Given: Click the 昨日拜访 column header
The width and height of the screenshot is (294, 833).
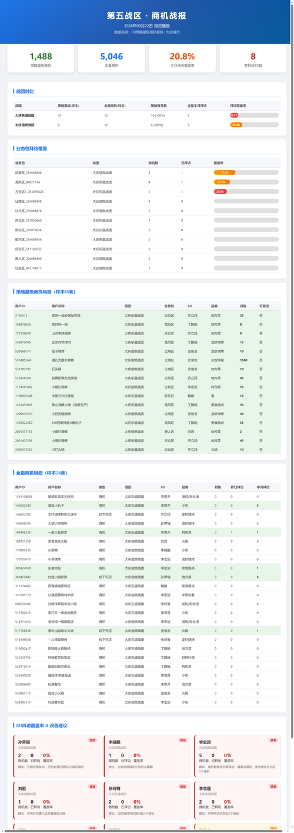Looking at the screenshot, I should [236, 487].
